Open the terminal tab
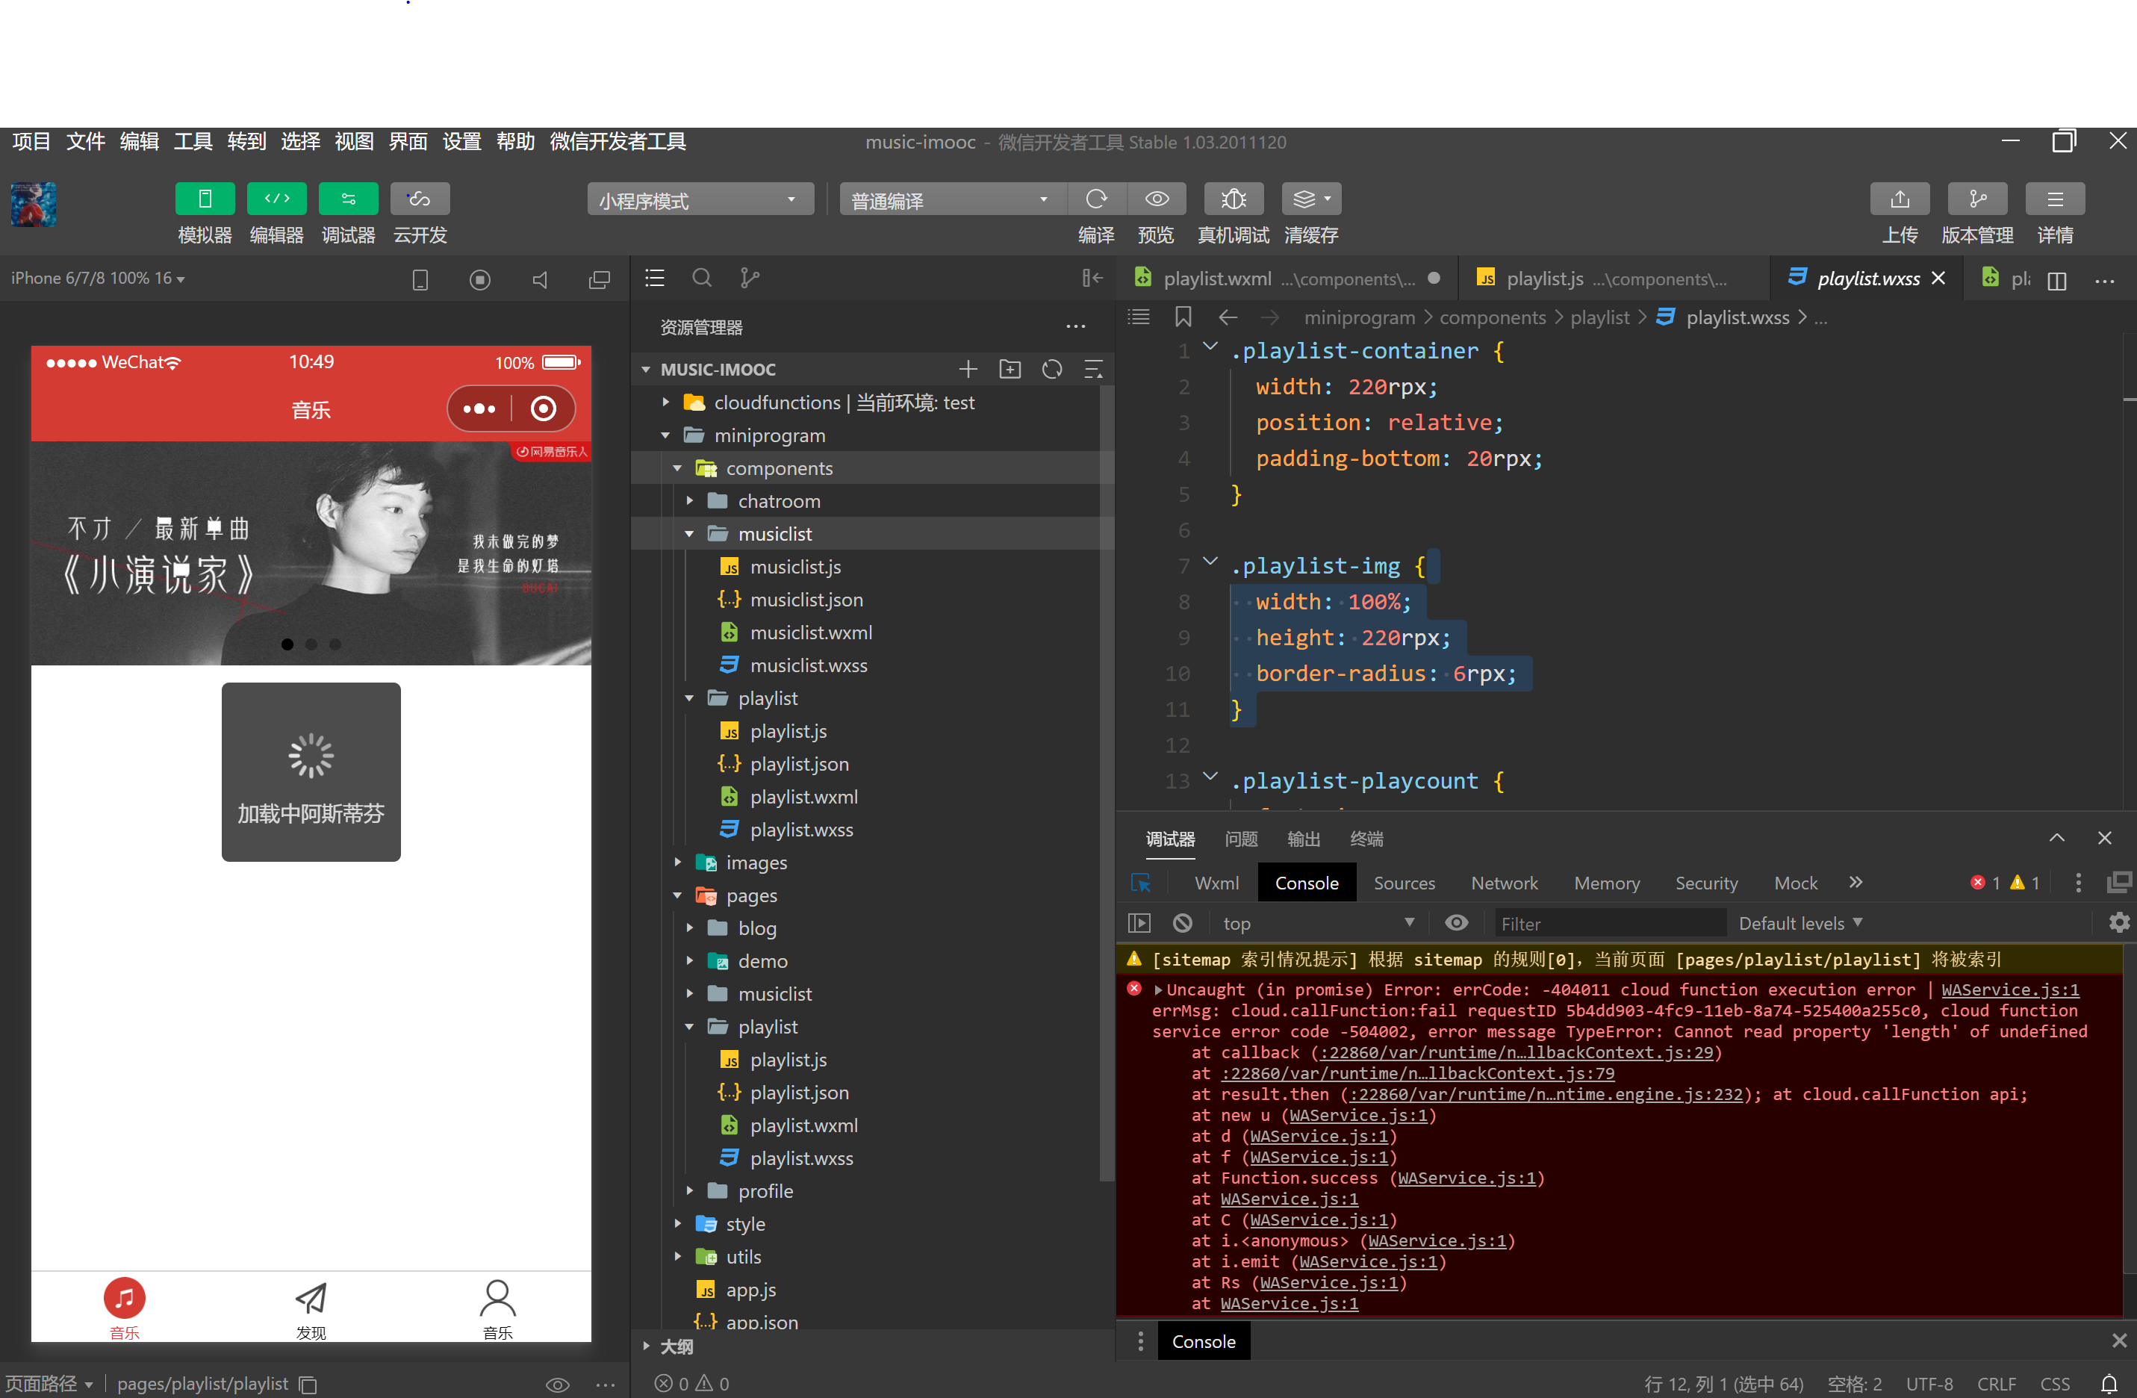This screenshot has height=1398, width=2137. [1366, 839]
